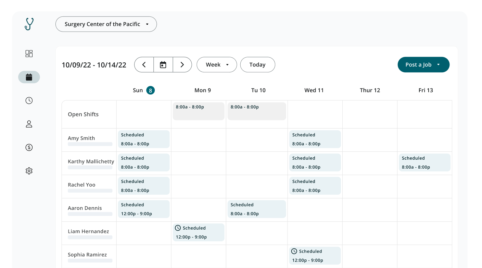Select the Sun 8 column header
The height and width of the screenshot is (268, 482).
click(144, 90)
